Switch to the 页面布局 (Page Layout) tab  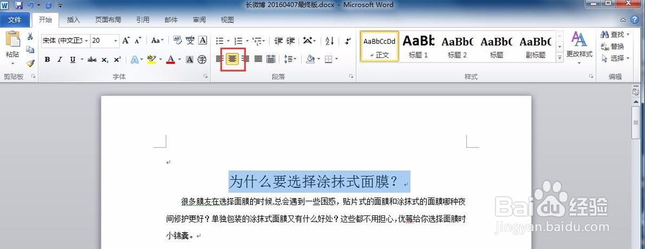click(108, 20)
